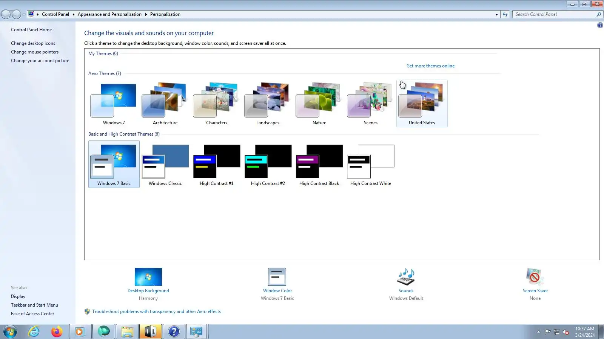Show hidden tray icons arrow
Viewport: 604px width, 339px height.
pyautogui.click(x=538, y=332)
